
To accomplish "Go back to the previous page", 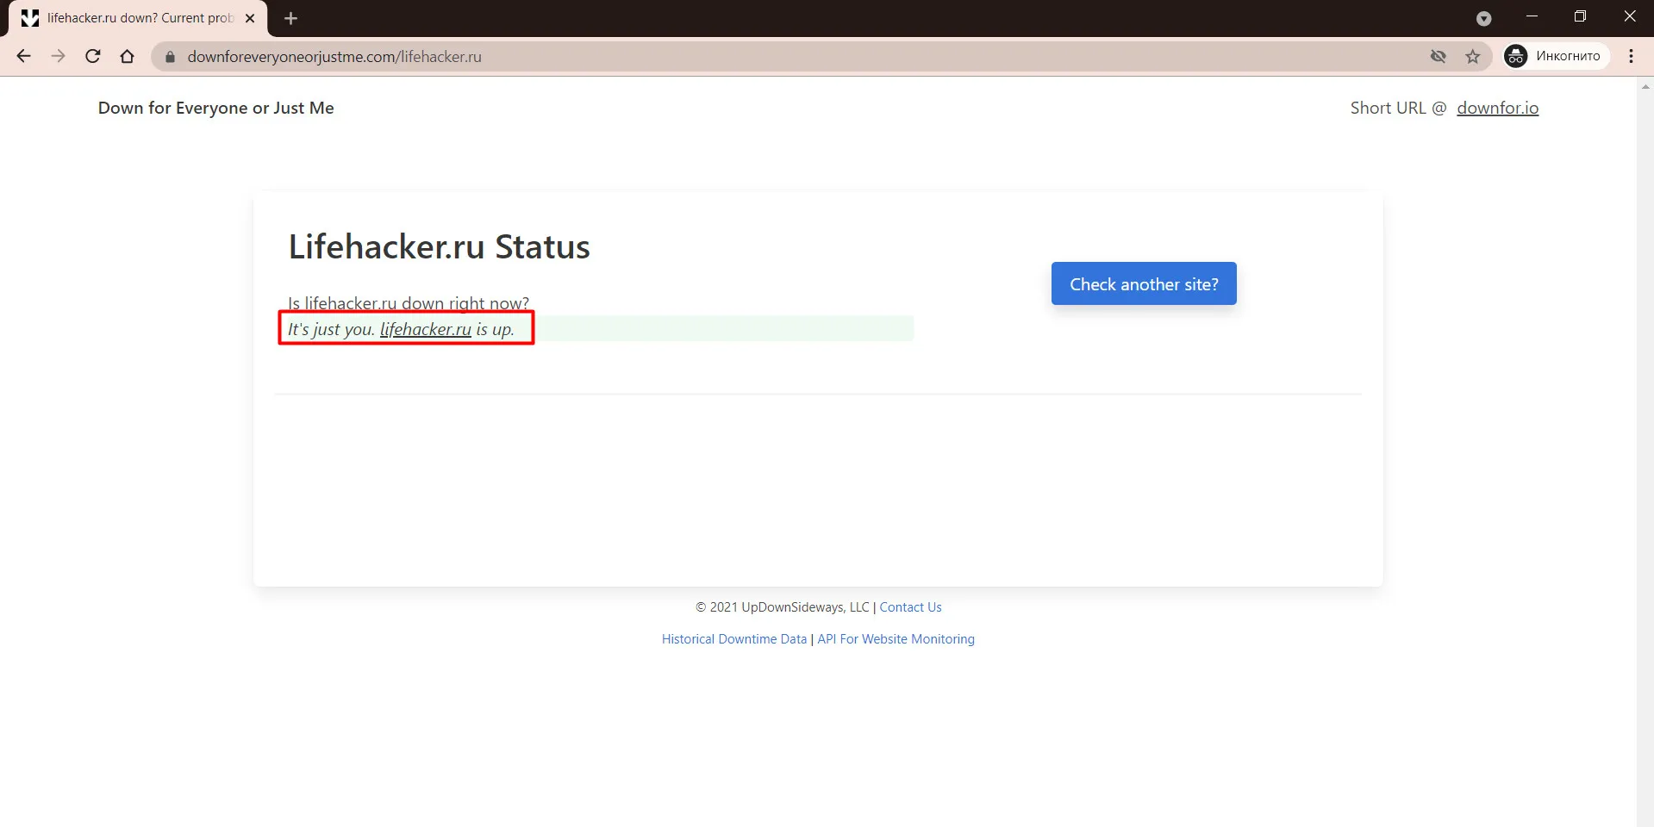I will (23, 56).
